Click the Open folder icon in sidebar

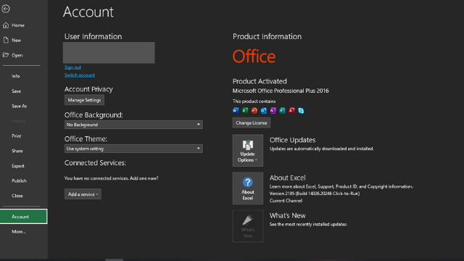click(x=6, y=55)
